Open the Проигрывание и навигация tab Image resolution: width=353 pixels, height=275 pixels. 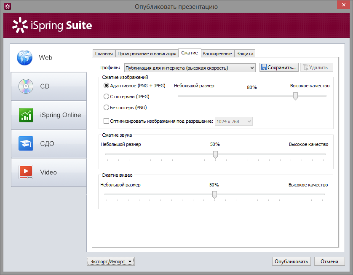(147, 54)
